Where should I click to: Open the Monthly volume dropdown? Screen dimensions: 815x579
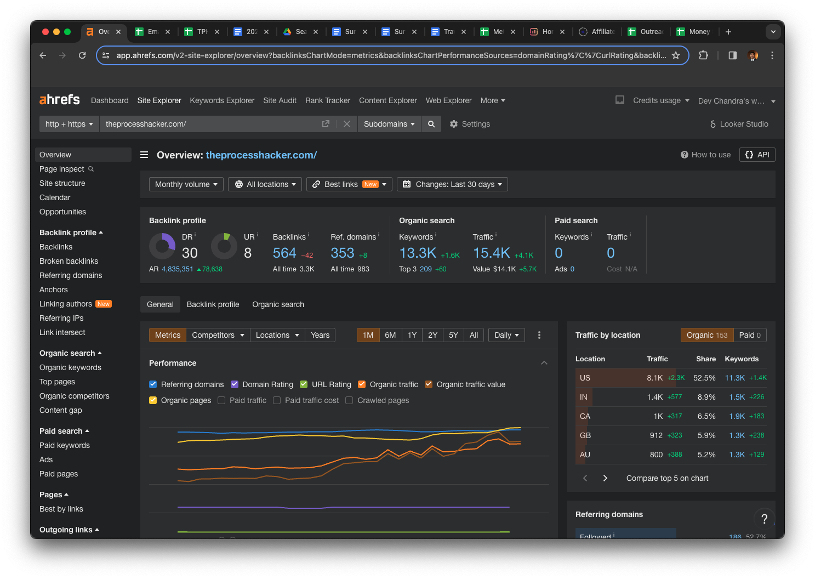tap(186, 184)
